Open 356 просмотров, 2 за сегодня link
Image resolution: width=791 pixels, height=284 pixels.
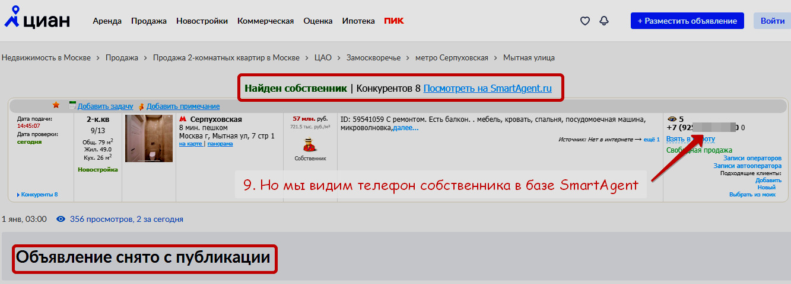tap(126, 219)
